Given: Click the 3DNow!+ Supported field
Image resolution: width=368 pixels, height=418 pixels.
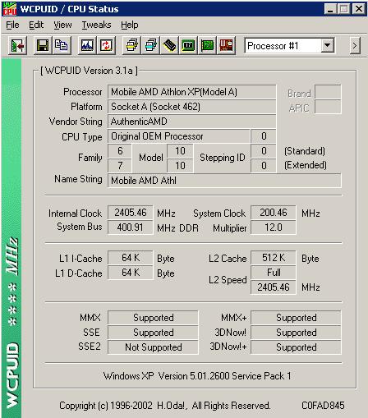Looking at the screenshot, I should [x=296, y=347].
